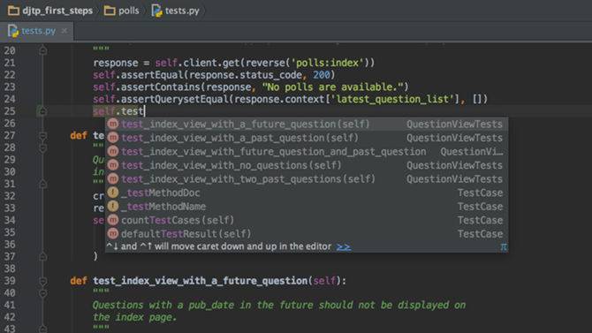
Task: Place caret after 'self.test' on line 25
Action: click(x=145, y=111)
